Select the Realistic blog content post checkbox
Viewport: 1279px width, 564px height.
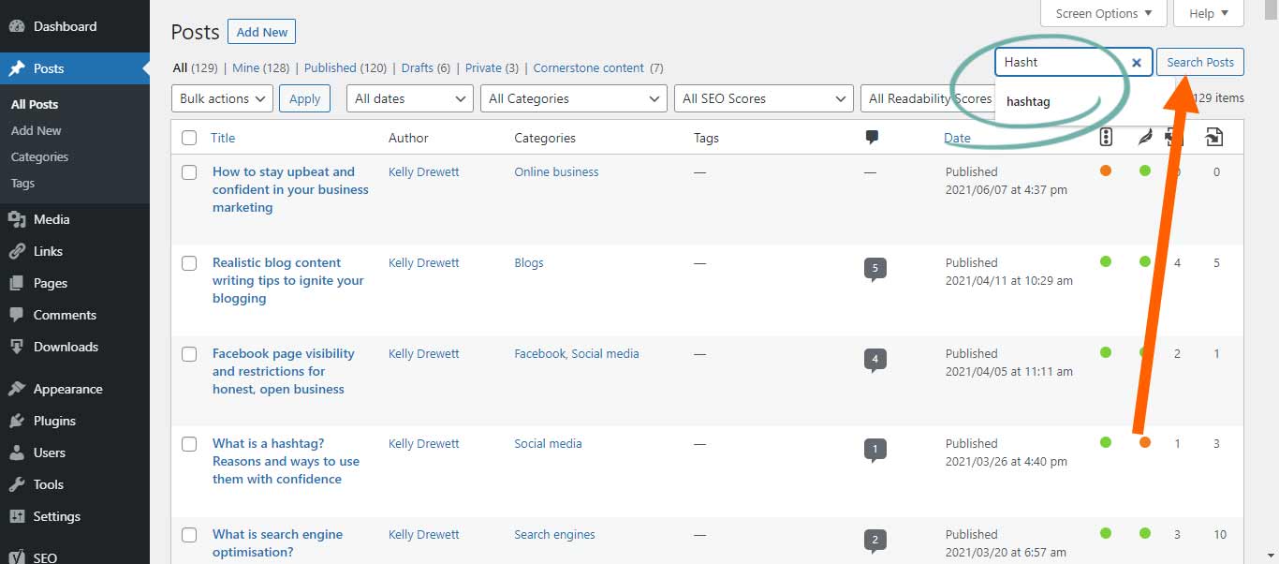click(x=188, y=263)
